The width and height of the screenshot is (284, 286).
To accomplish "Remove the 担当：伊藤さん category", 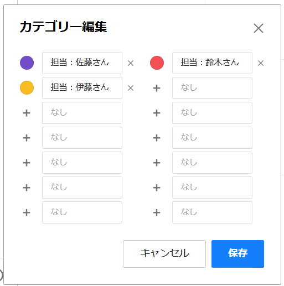I will (131, 88).
